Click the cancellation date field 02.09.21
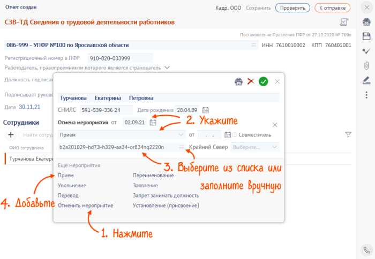This screenshot has height=259, width=375. 134,123
